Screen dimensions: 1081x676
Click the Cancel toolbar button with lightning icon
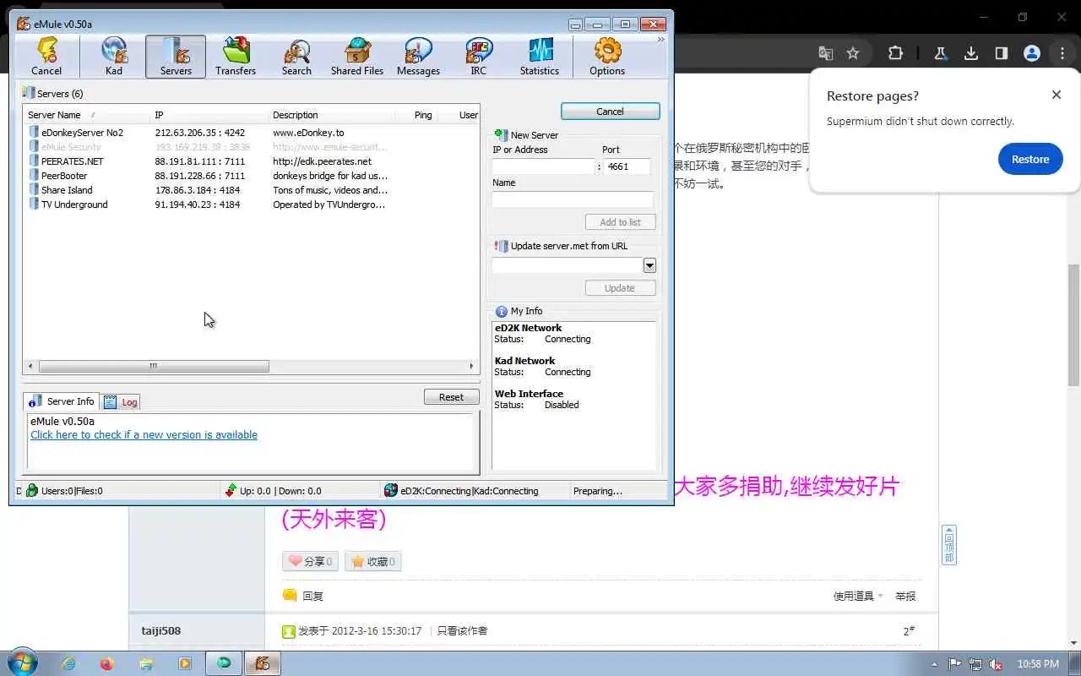46,57
